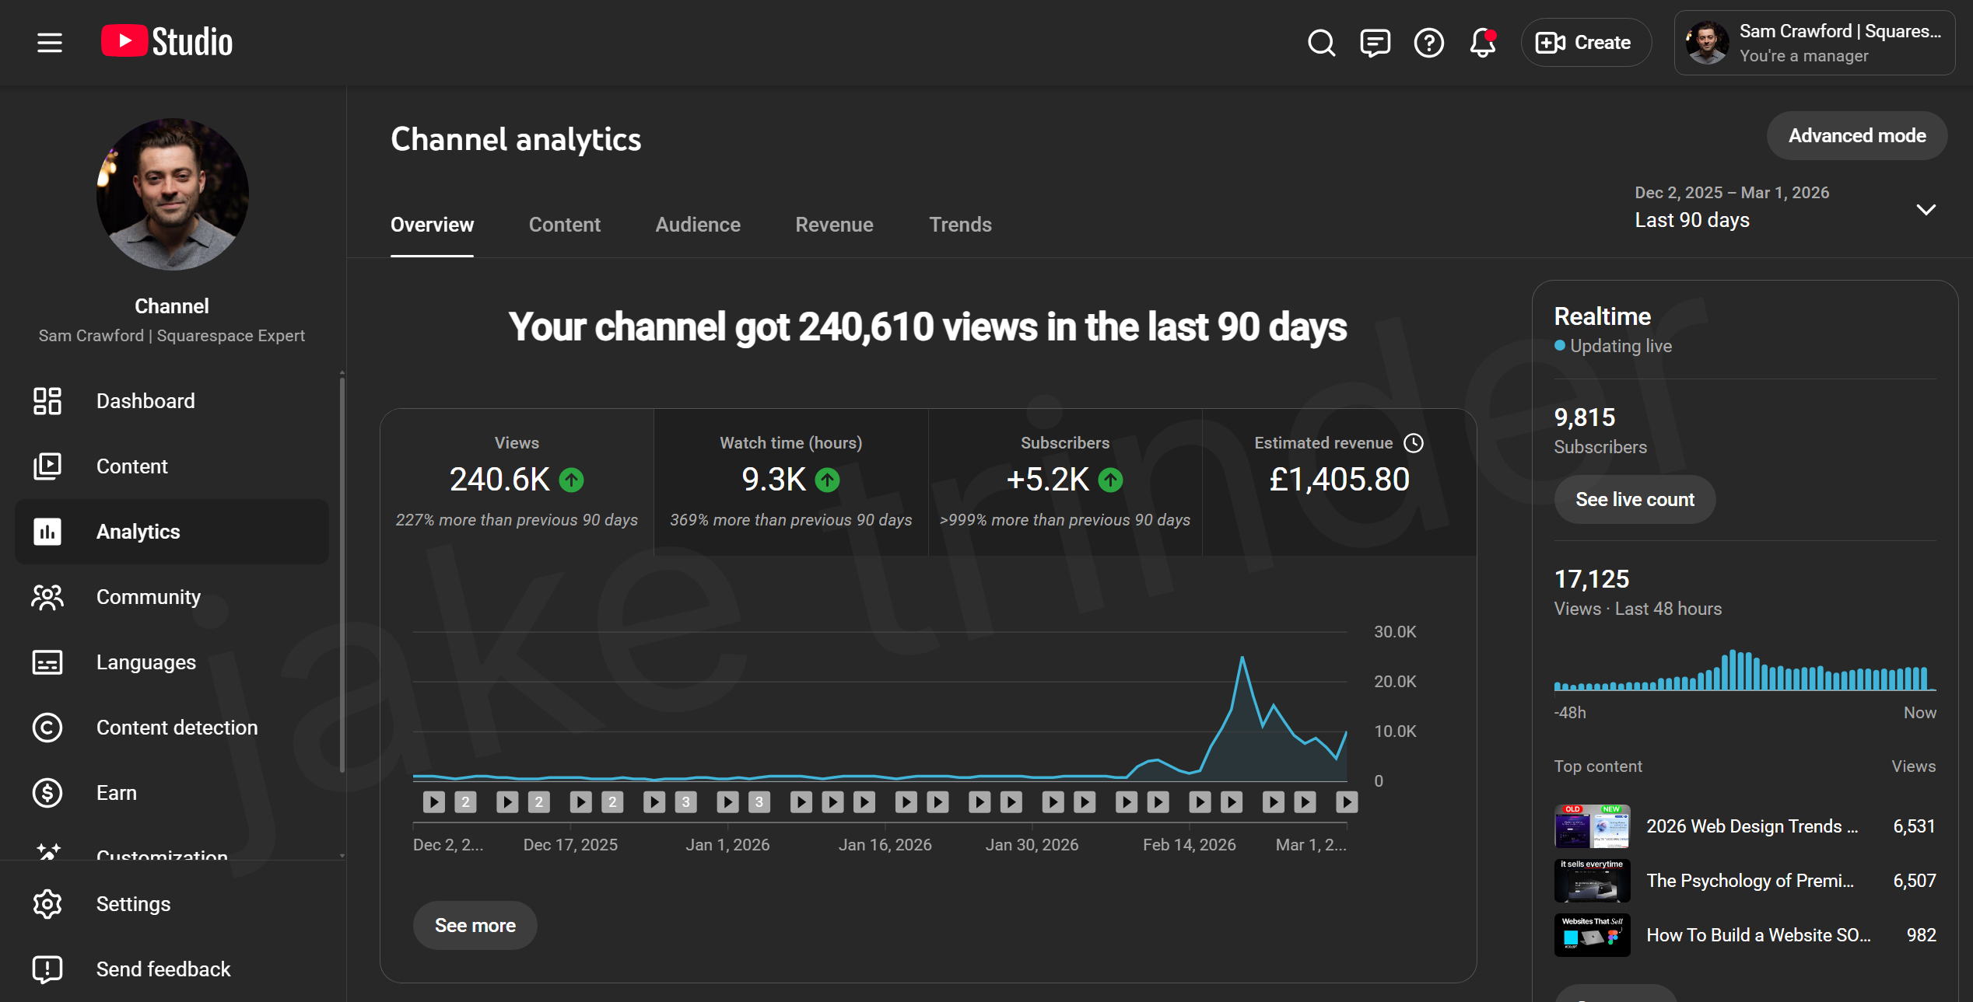Switch to the Audience tab
1973x1002 pixels.
[x=697, y=225]
